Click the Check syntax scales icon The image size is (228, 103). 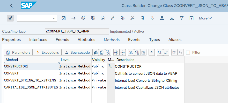point(123,18)
